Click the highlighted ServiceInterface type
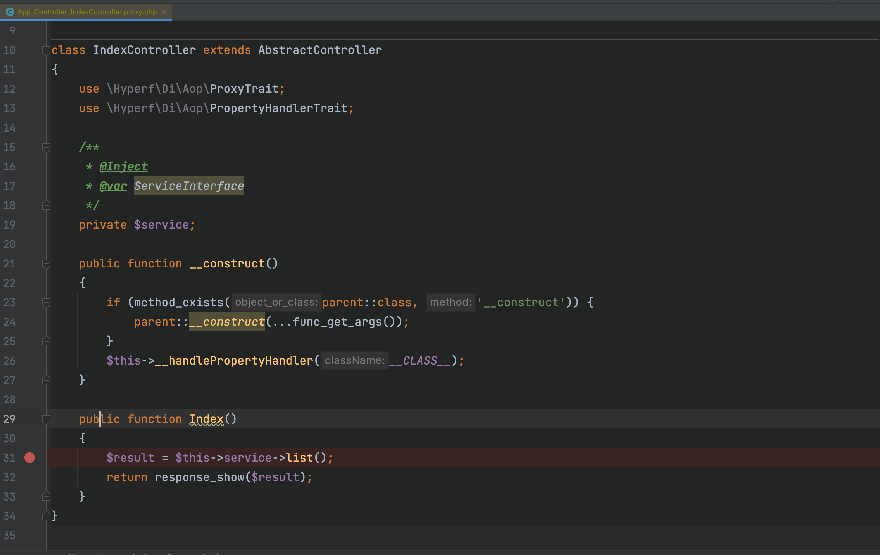The width and height of the screenshot is (880, 555). tap(189, 186)
